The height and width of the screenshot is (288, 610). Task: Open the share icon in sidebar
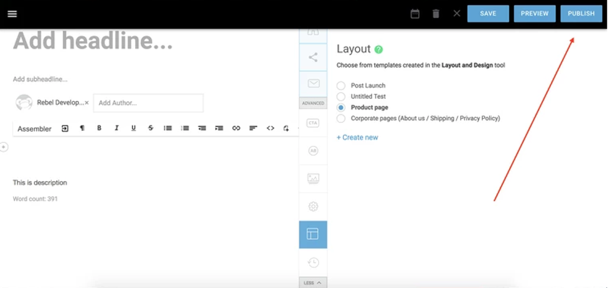click(313, 58)
